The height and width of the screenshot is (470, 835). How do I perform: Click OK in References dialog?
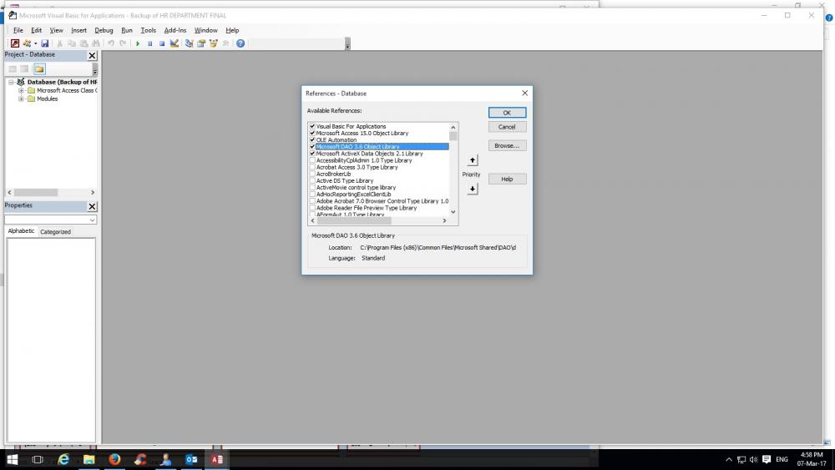click(507, 113)
